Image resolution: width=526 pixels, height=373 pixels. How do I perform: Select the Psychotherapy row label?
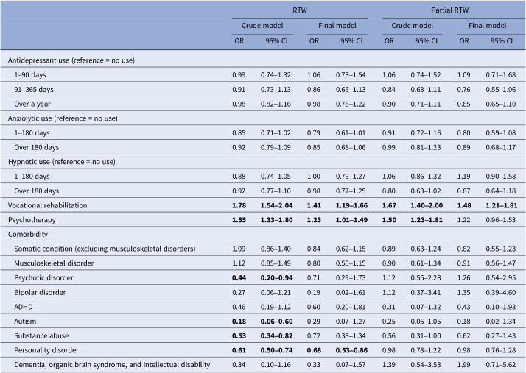coord(32,220)
